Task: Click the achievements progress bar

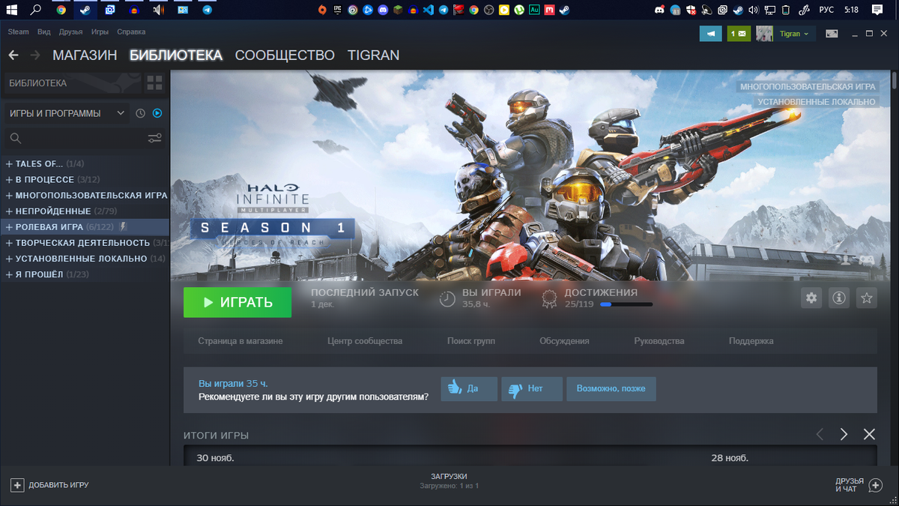Action: [x=626, y=304]
